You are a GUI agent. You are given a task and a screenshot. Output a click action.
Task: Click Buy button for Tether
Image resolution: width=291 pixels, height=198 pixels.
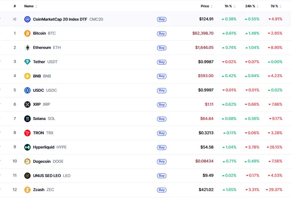tap(162, 62)
